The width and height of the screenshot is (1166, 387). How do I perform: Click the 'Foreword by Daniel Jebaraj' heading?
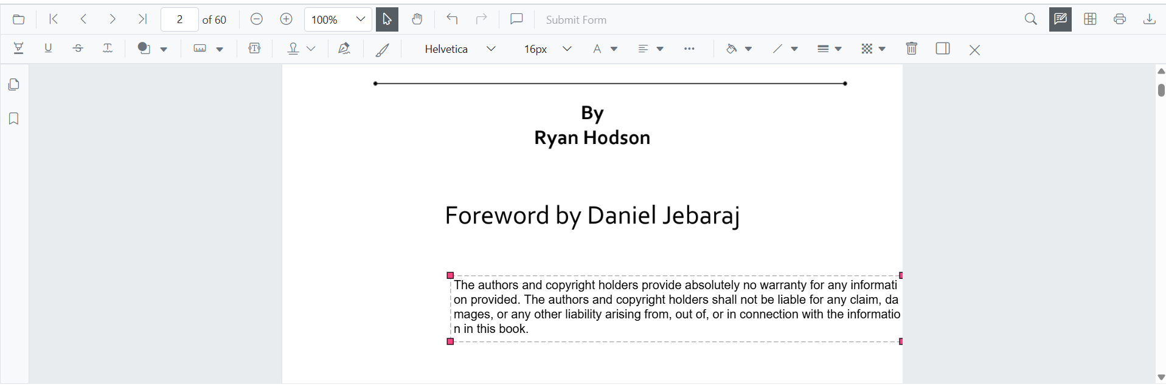592,216
